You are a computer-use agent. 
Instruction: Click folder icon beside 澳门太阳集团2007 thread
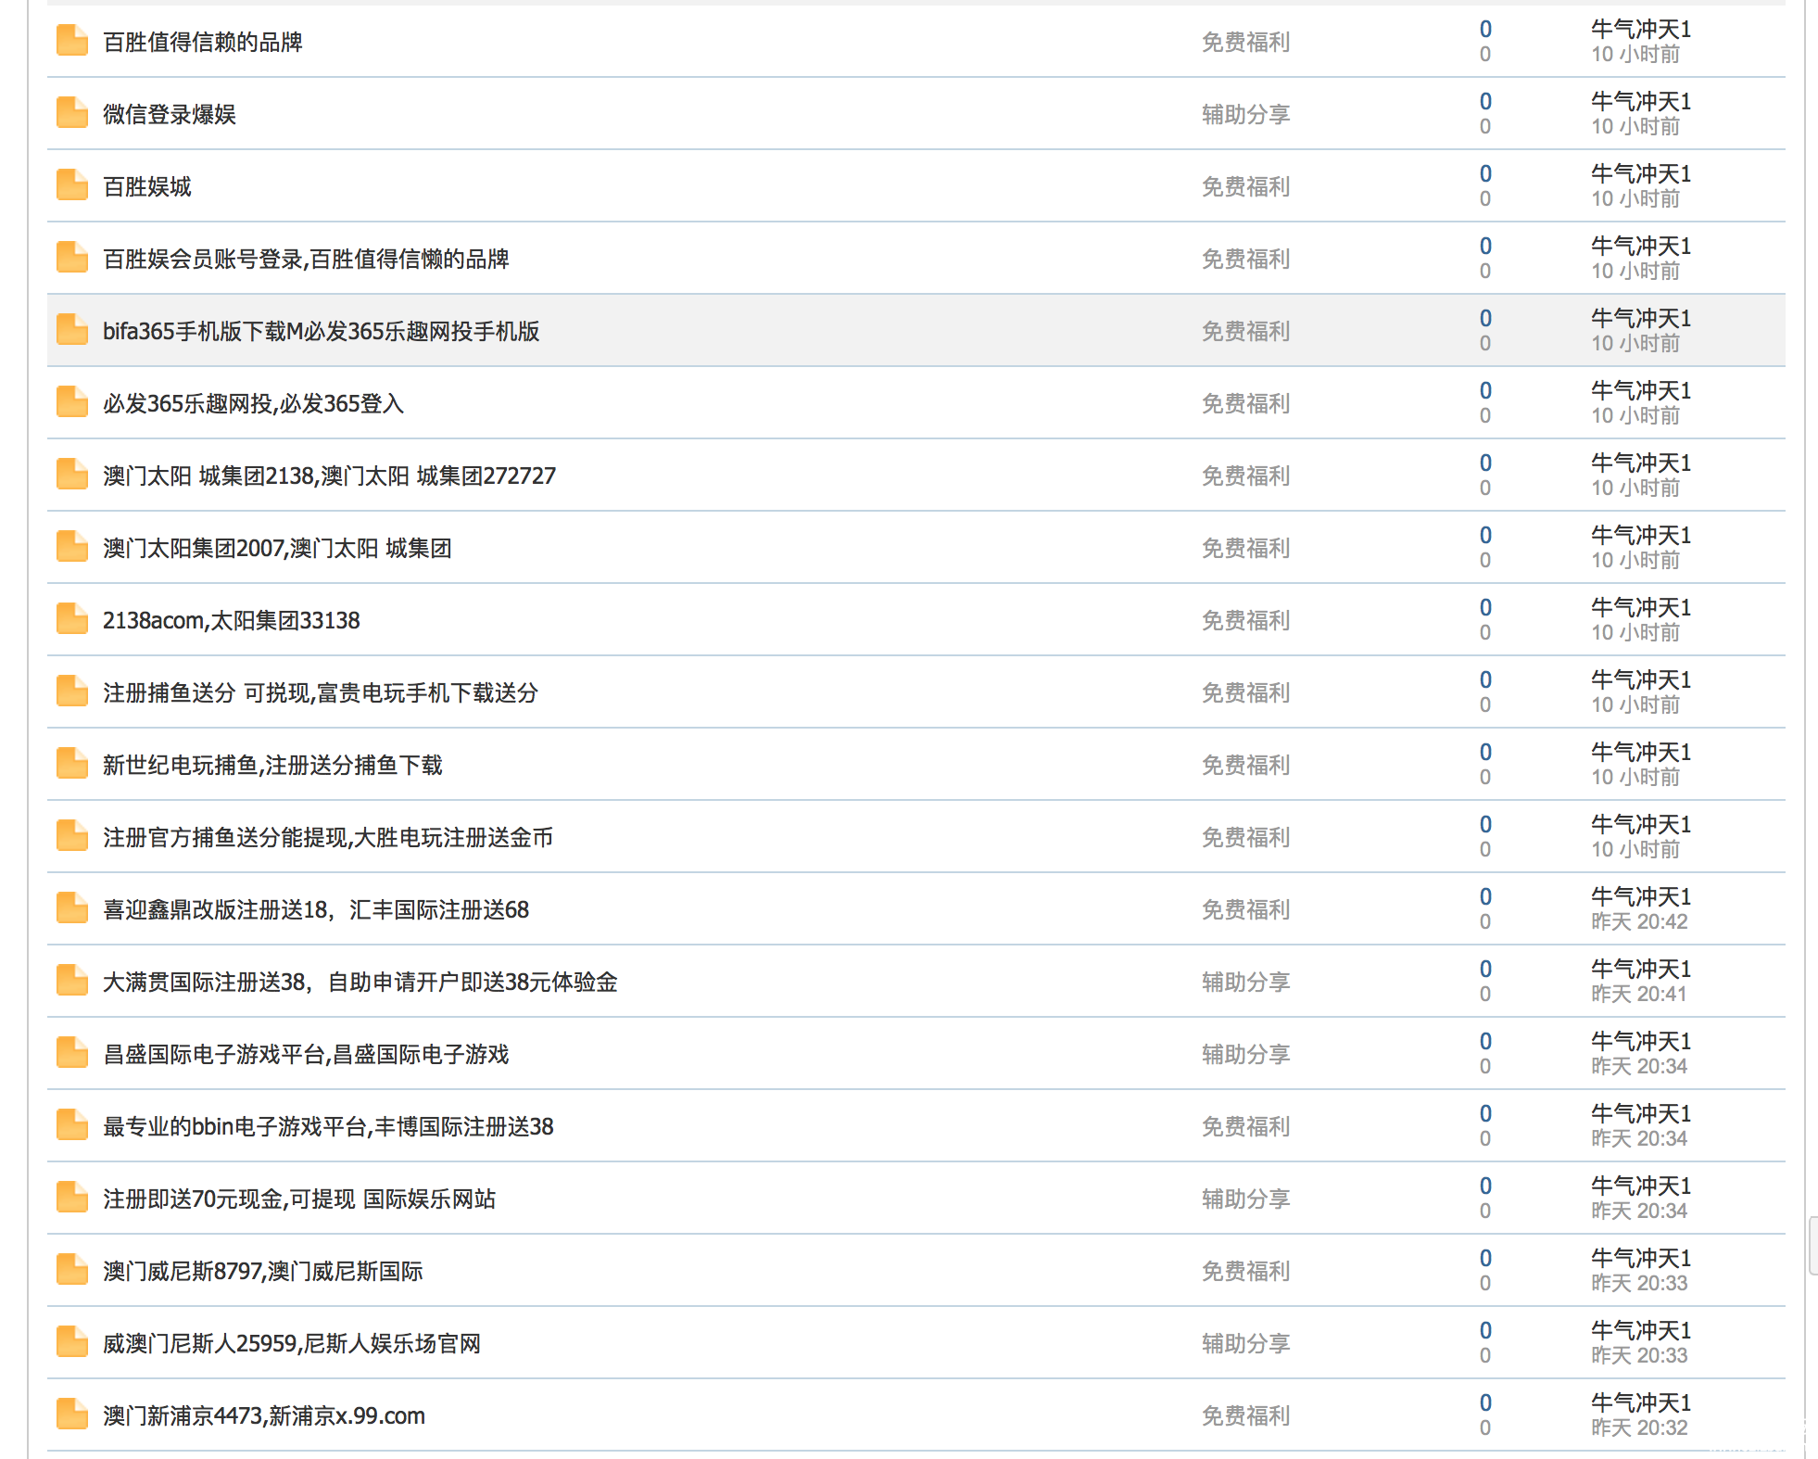click(x=72, y=547)
